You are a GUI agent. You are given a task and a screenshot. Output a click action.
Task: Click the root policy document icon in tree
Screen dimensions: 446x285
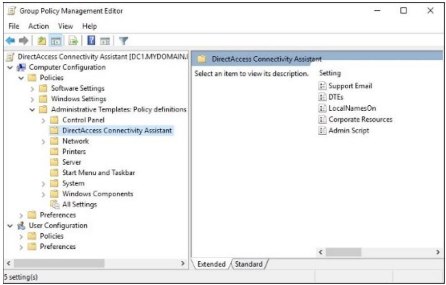pyautogui.click(x=10, y=57)
